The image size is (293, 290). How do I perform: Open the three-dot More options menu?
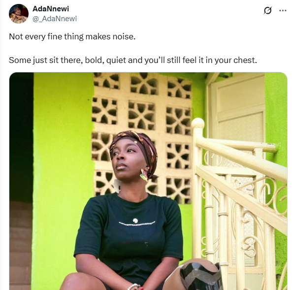[283, 11]
